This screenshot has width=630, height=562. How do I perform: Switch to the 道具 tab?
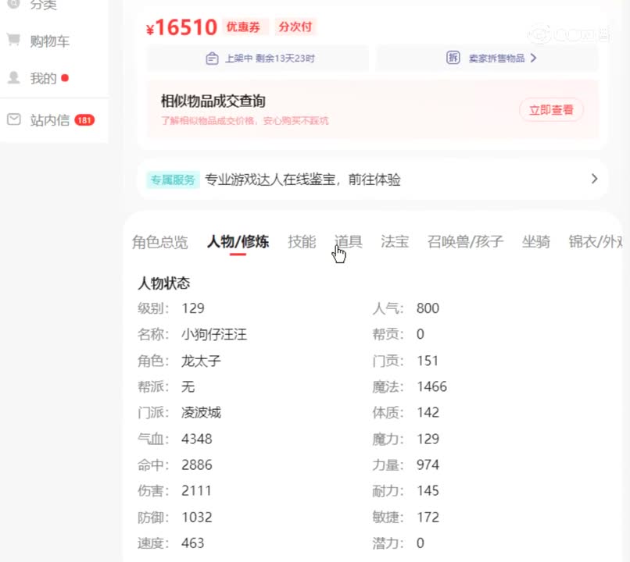pos(349,242)
